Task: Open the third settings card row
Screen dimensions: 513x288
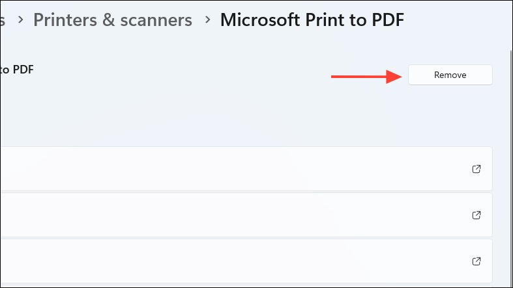Action: point(246,261)
